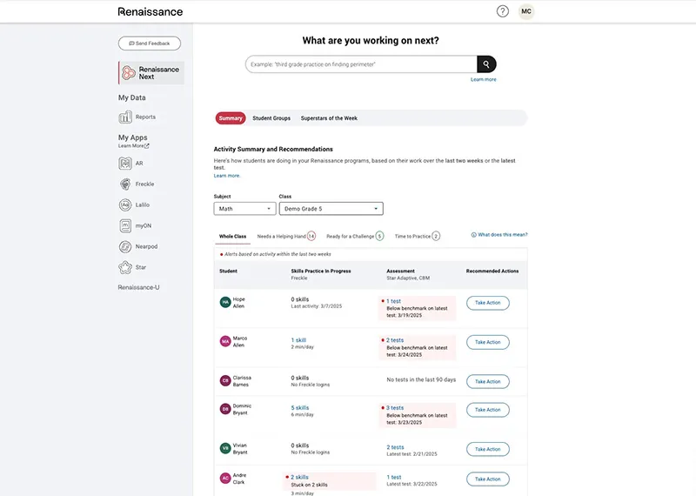
Task: Open the Star app icon
Action: (126, 267)
